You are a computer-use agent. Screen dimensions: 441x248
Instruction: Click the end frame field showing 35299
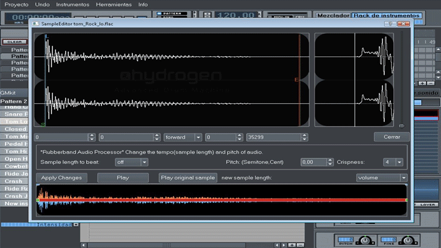(274, 137)
